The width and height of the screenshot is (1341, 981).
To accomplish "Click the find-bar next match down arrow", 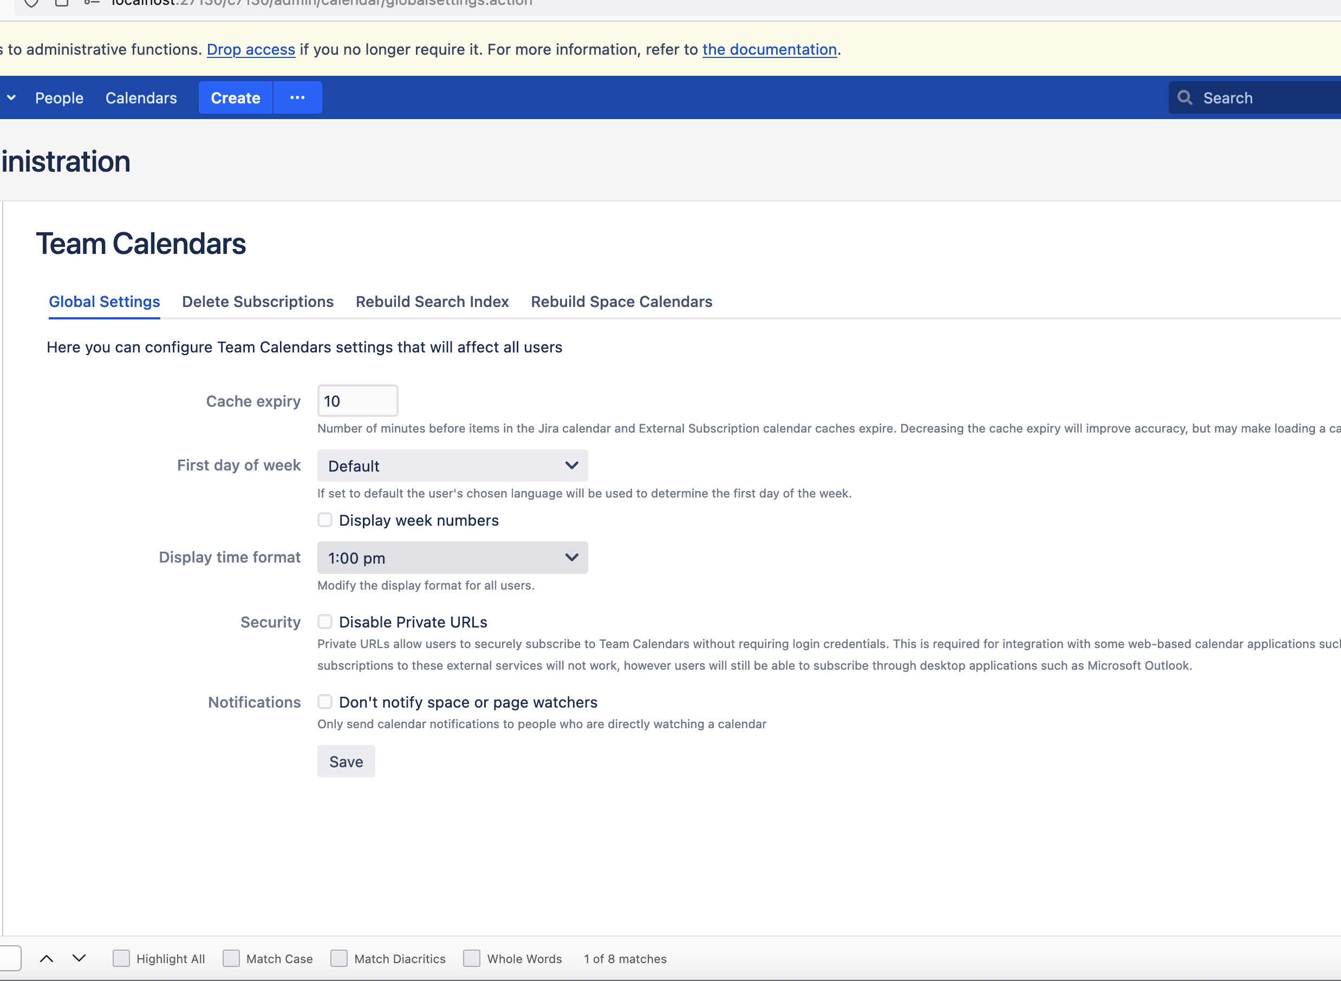I will pos(79,958).
